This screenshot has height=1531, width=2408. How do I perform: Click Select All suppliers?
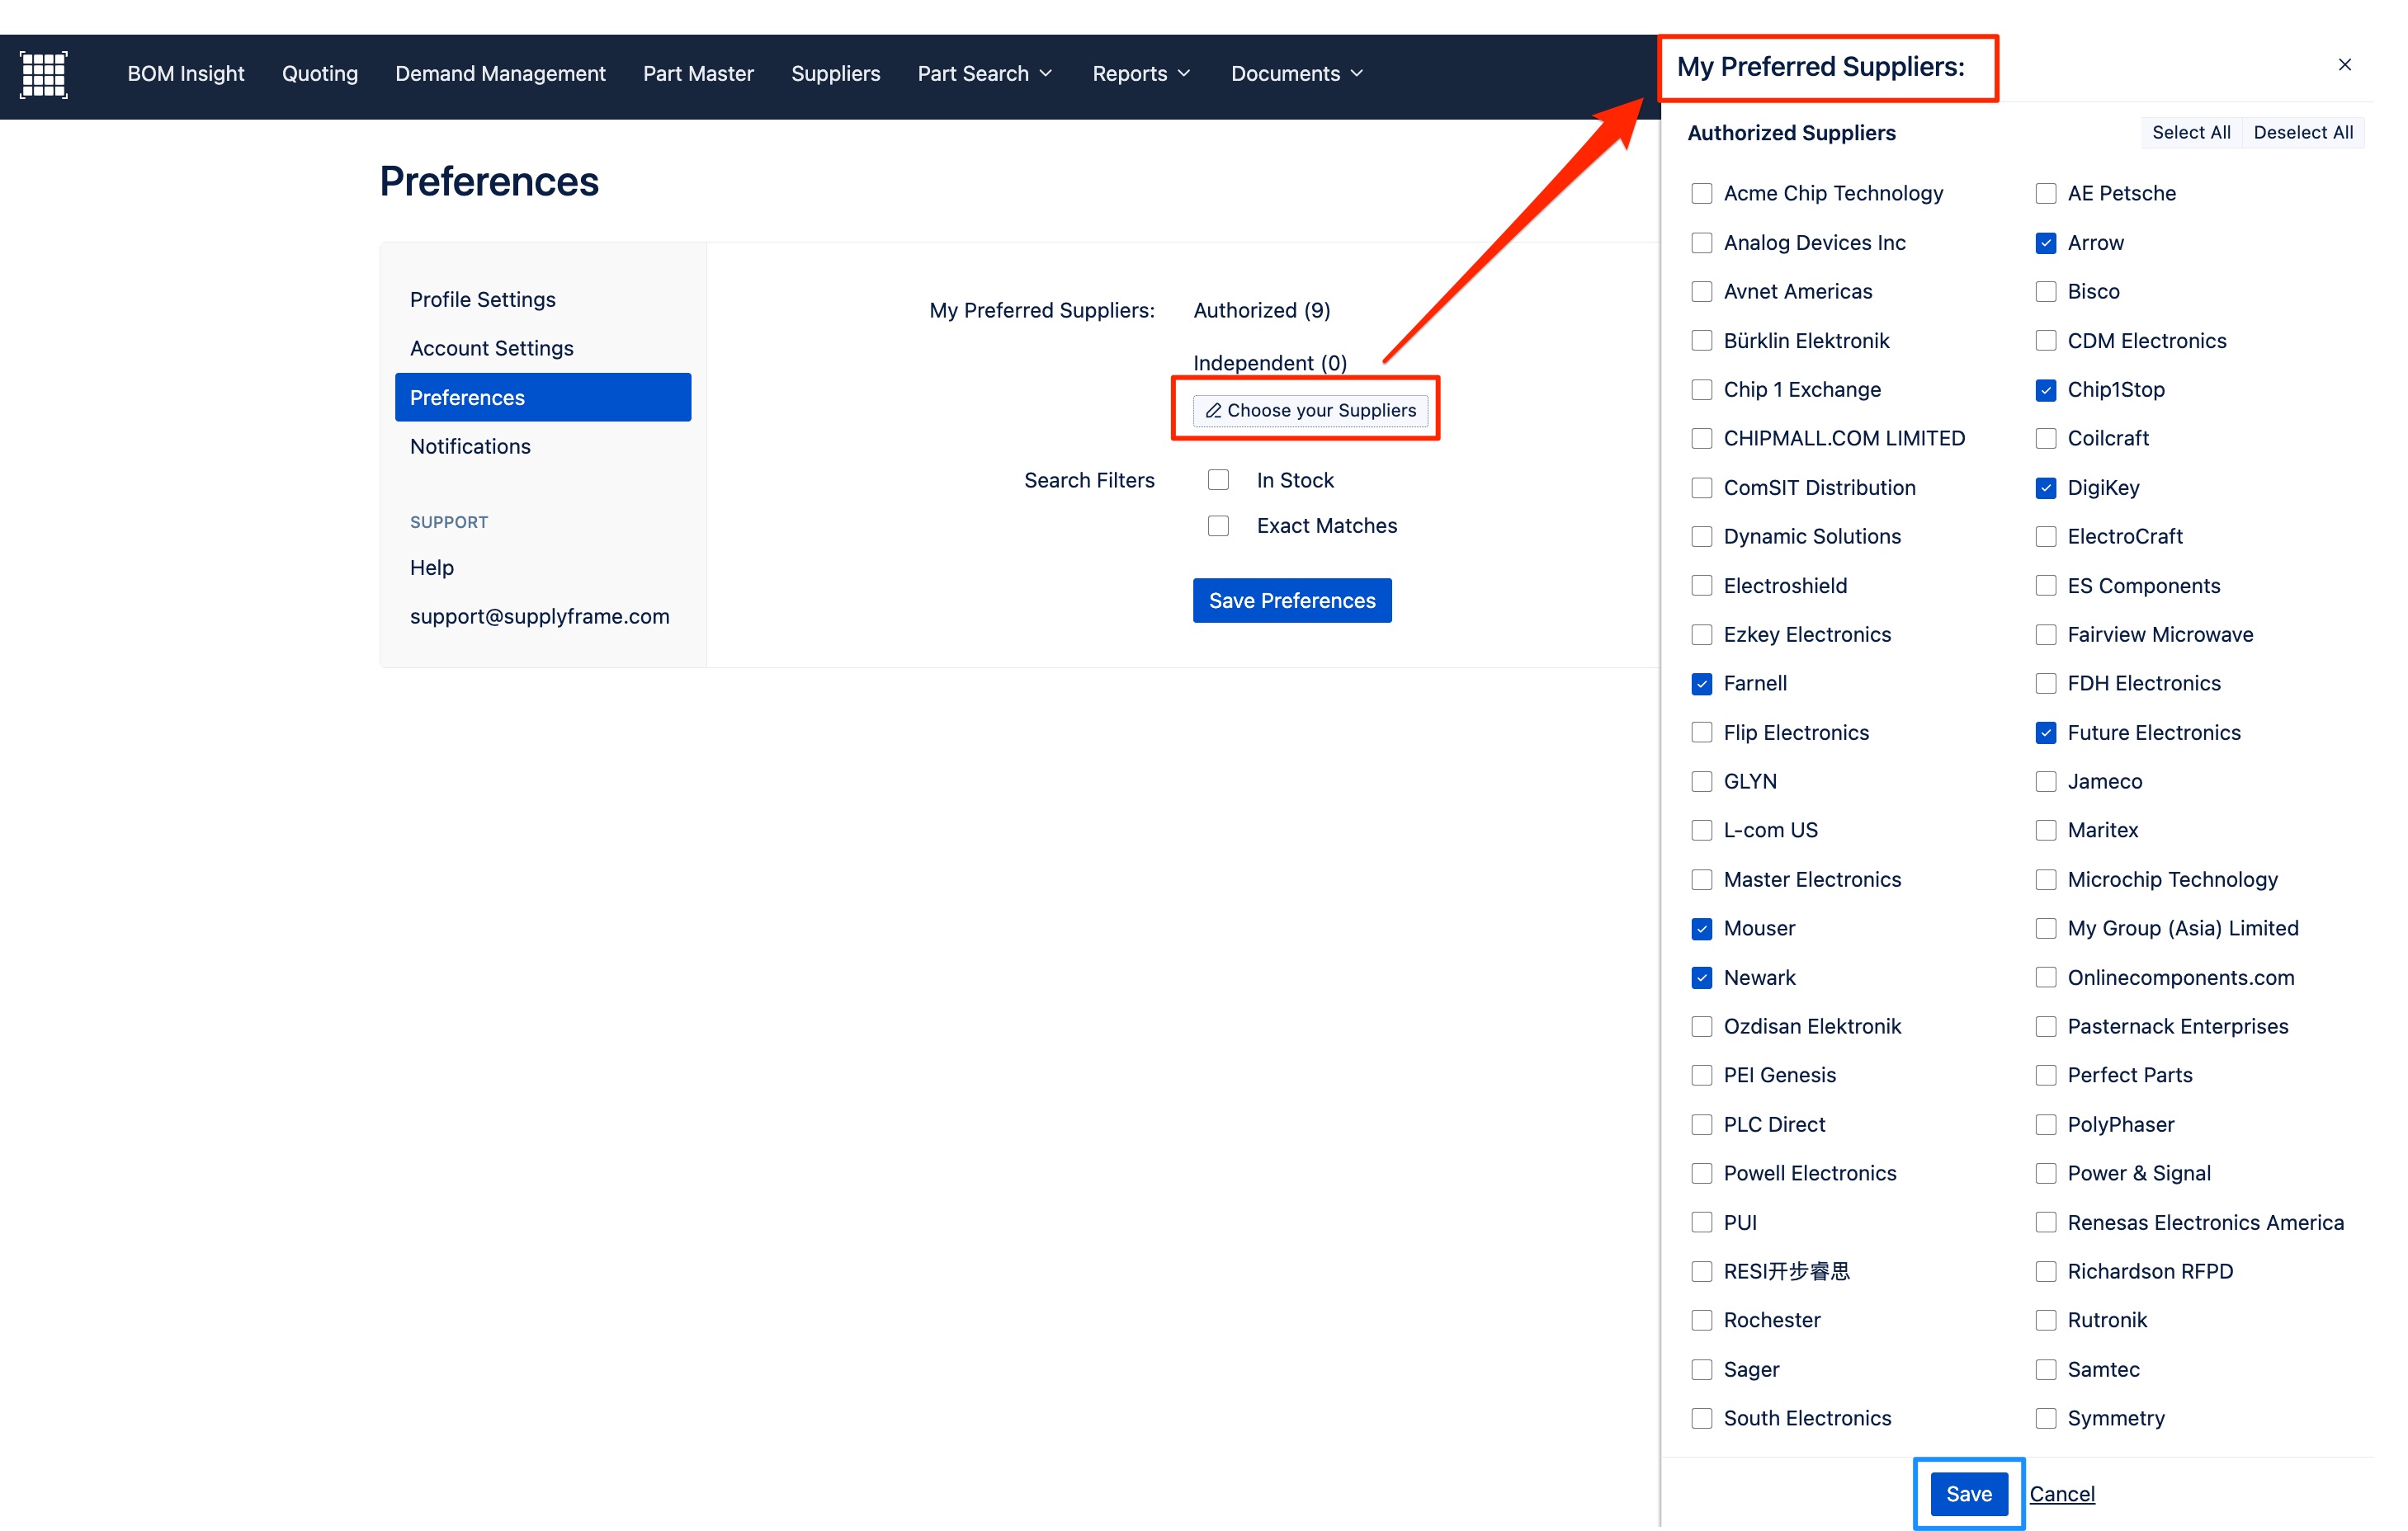2190,132
